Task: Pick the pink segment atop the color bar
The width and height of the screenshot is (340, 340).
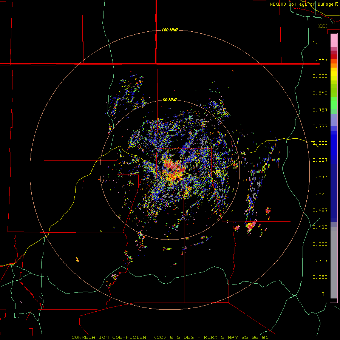Action: 334,40
